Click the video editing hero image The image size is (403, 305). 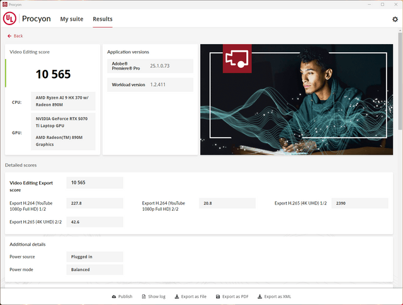297,99
